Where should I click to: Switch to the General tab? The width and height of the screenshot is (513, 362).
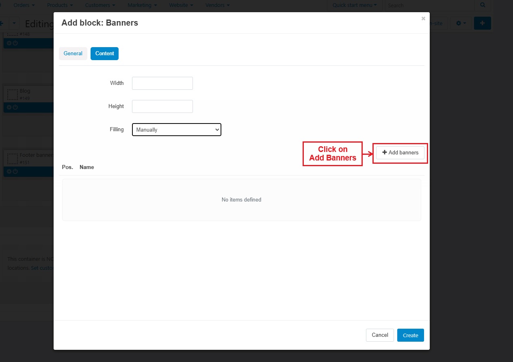(x=73, y=54)
